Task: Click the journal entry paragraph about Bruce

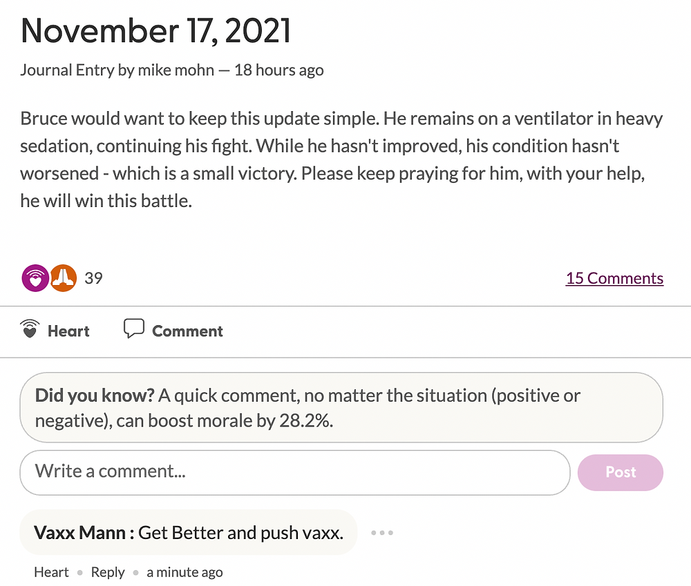Action: tap(341, 159)
